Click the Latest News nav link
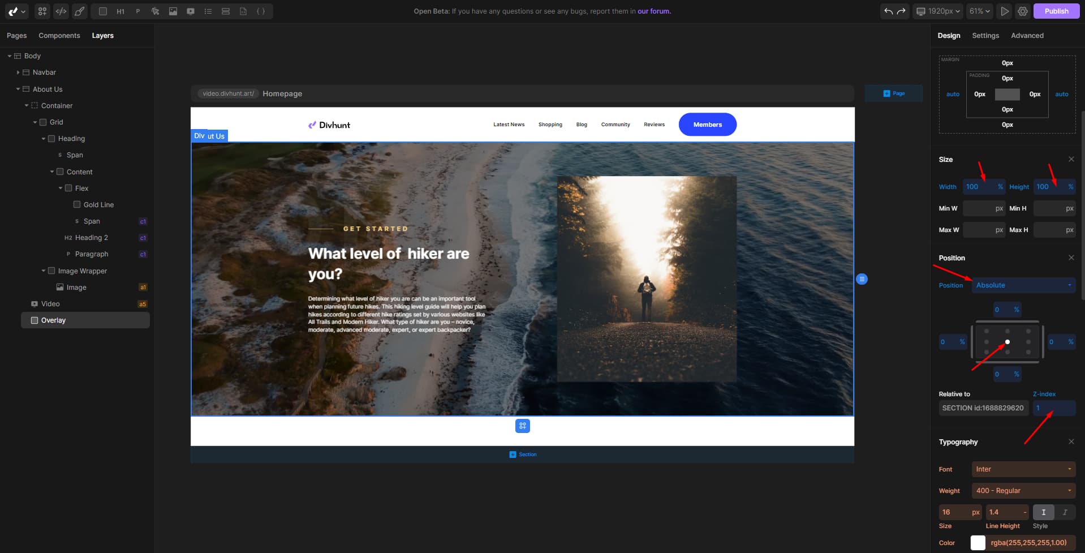 click(x=509, y=125)
